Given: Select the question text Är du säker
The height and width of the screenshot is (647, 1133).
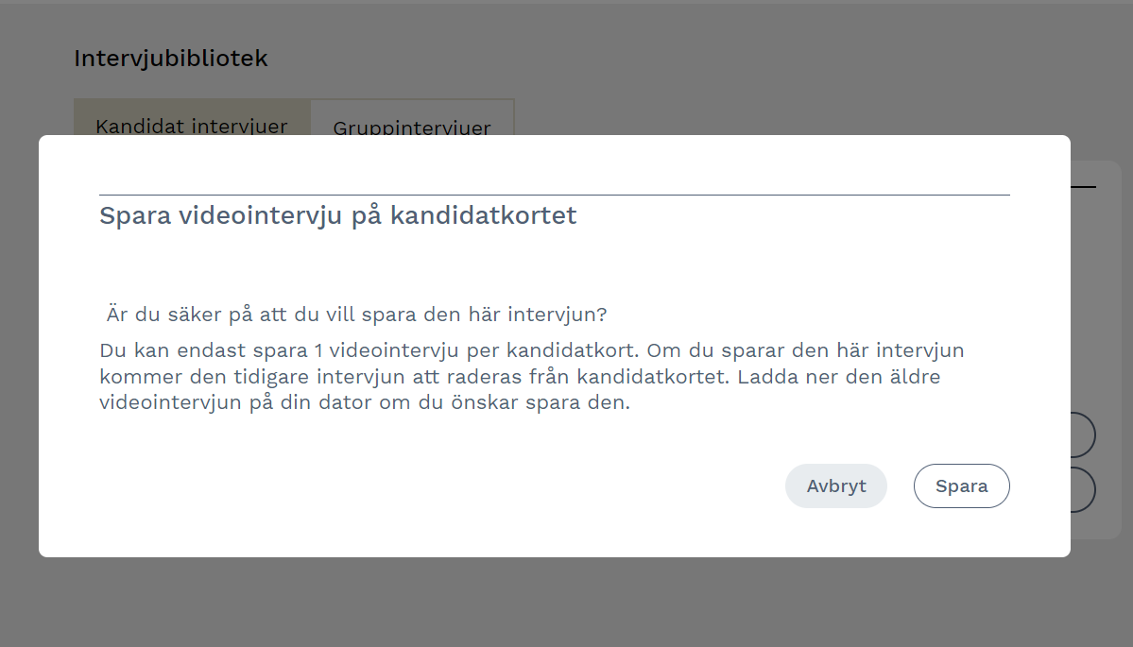Looking at the screenshot, I should tap(355, 314).
